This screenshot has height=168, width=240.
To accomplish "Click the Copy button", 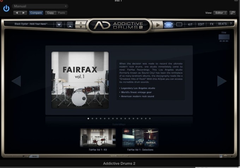I will [50, 13].
